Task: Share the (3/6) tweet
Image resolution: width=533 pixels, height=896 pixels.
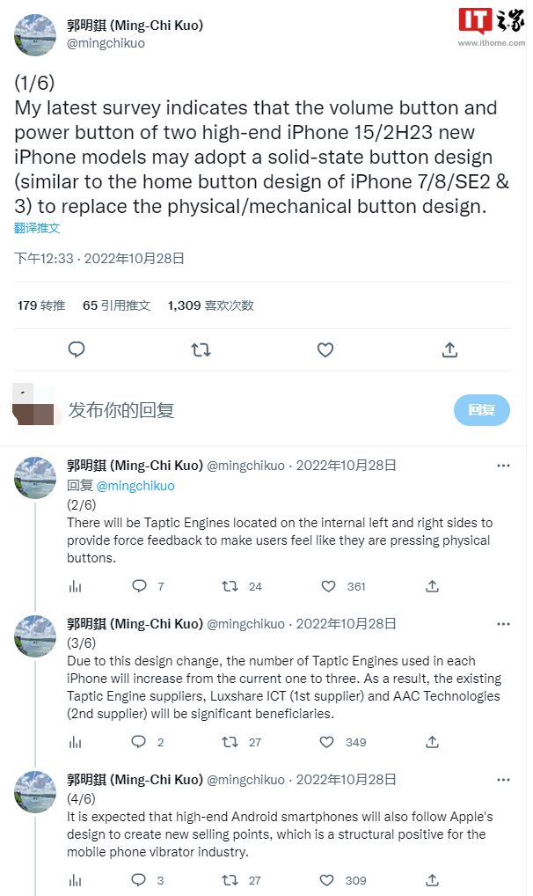Action: (x=433, y=742)
